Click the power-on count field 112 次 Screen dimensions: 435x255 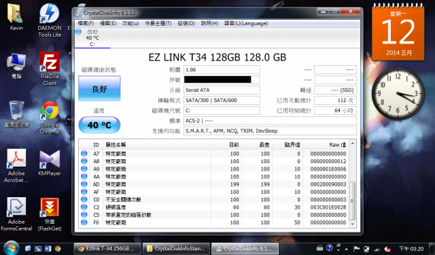335,100
